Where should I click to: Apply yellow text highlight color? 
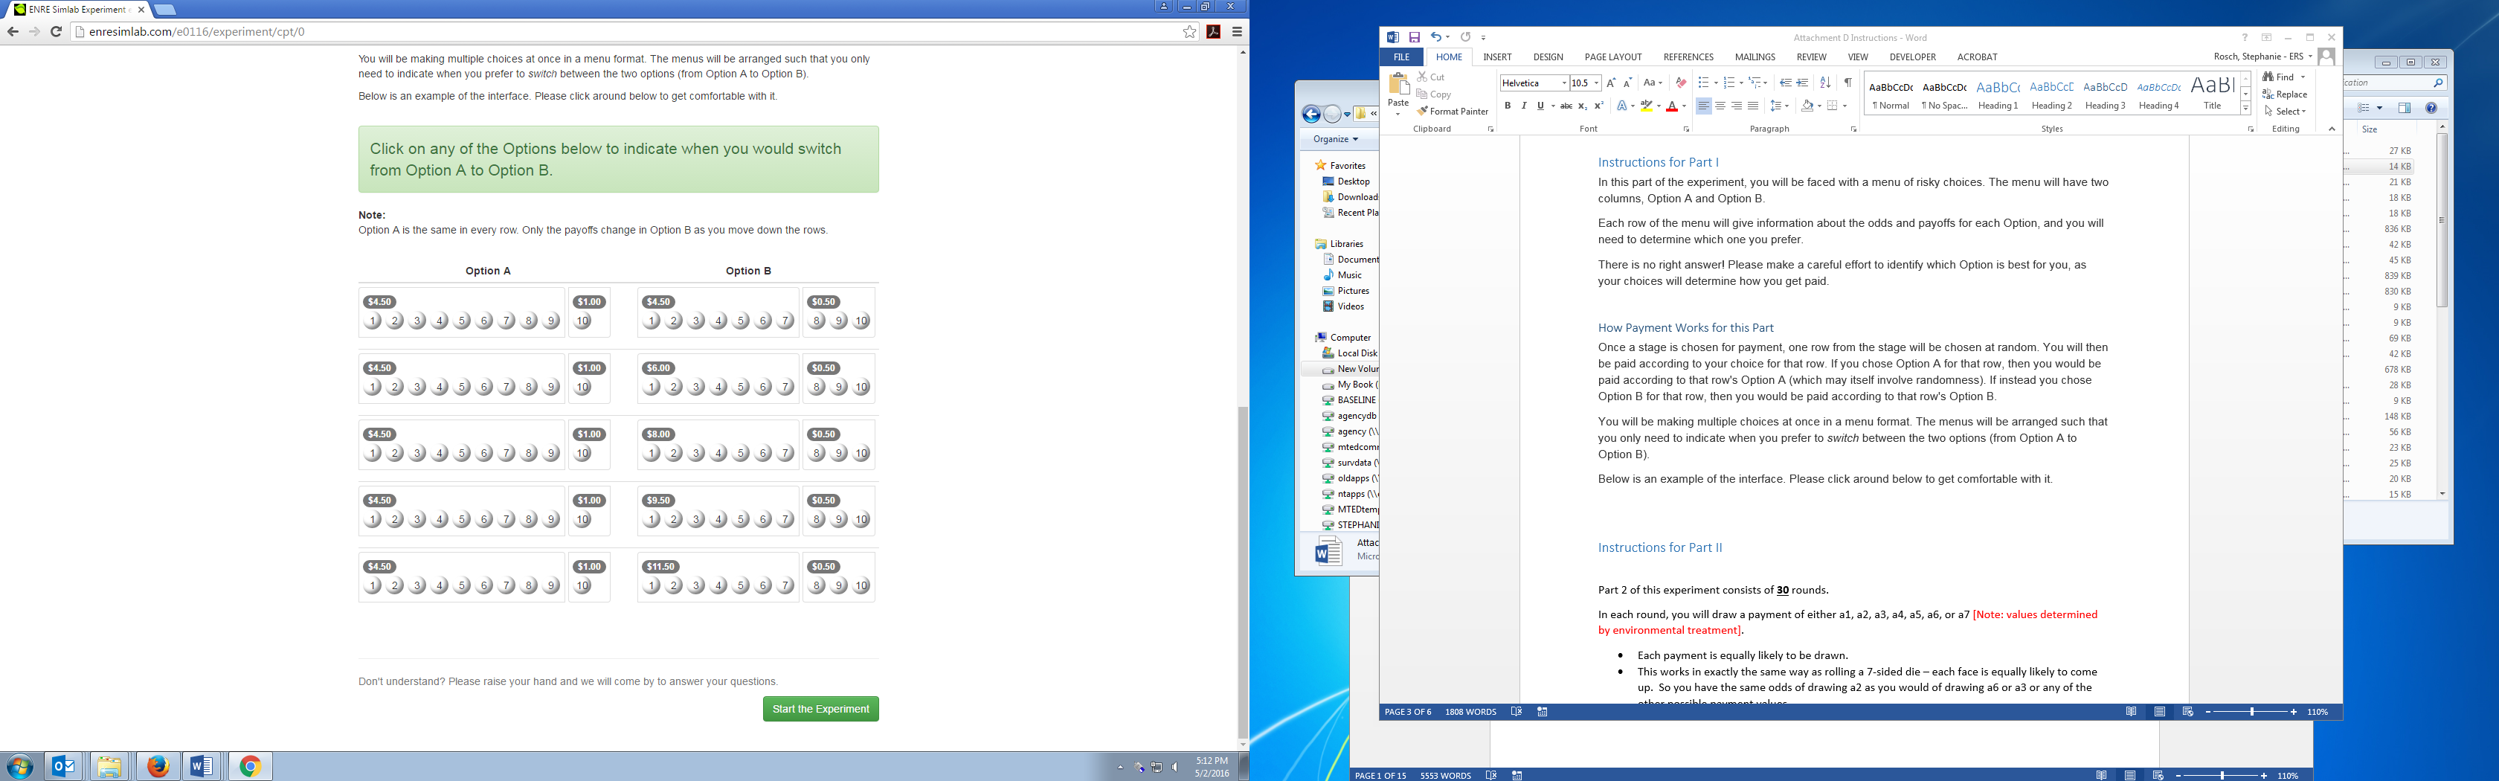click(1646, 106)
